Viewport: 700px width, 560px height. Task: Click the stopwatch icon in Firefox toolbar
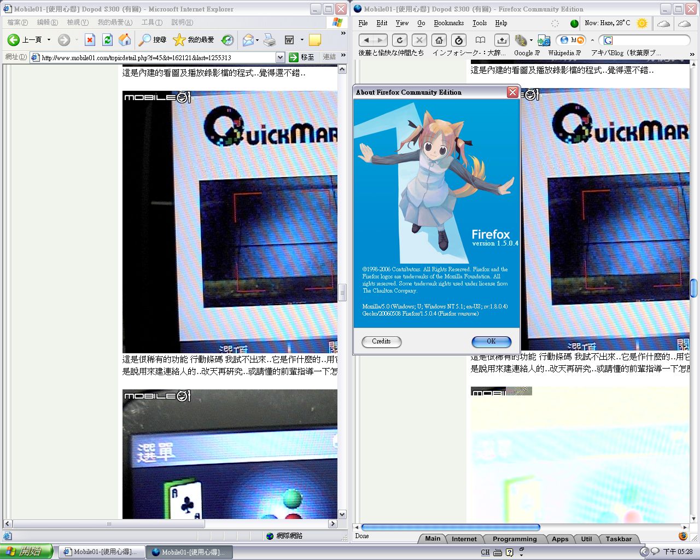459,40
